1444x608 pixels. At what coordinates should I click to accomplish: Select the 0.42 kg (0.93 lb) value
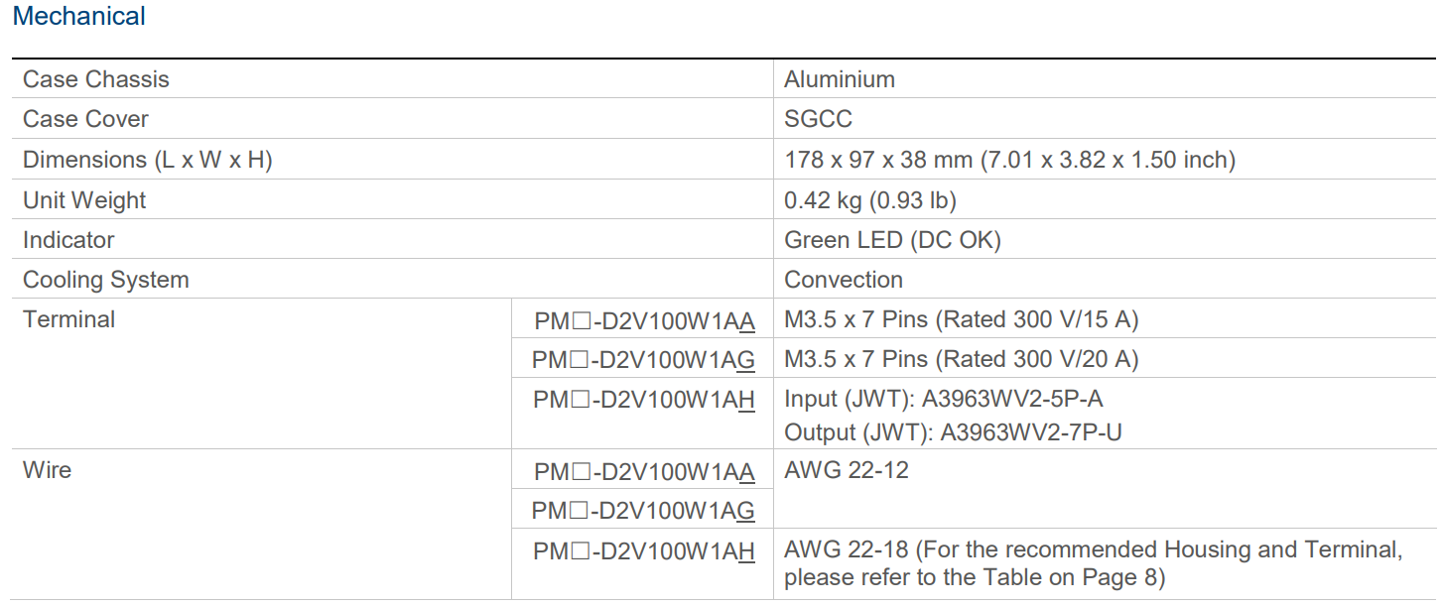869,200
